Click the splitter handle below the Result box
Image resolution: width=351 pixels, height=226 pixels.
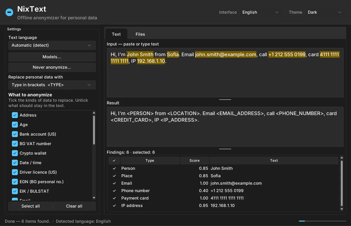pyautogui.click(x=225, y=149)
